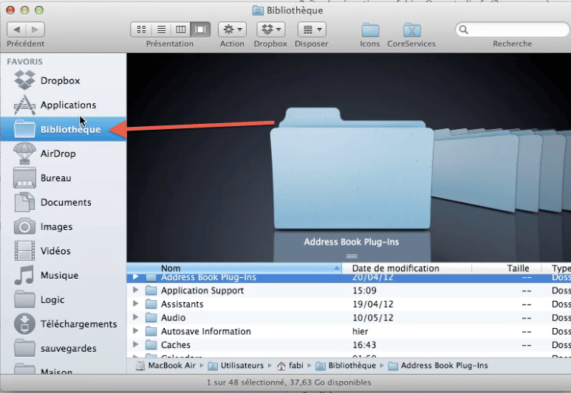Open Logic folder in the sidebar
571x393 pixels.
tap(64, 299)
